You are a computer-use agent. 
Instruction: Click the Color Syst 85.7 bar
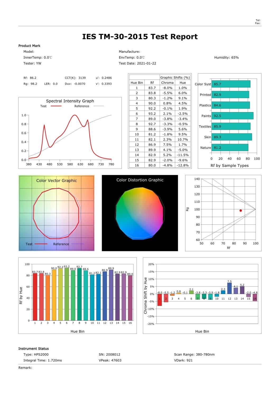(x=231, y=84)
